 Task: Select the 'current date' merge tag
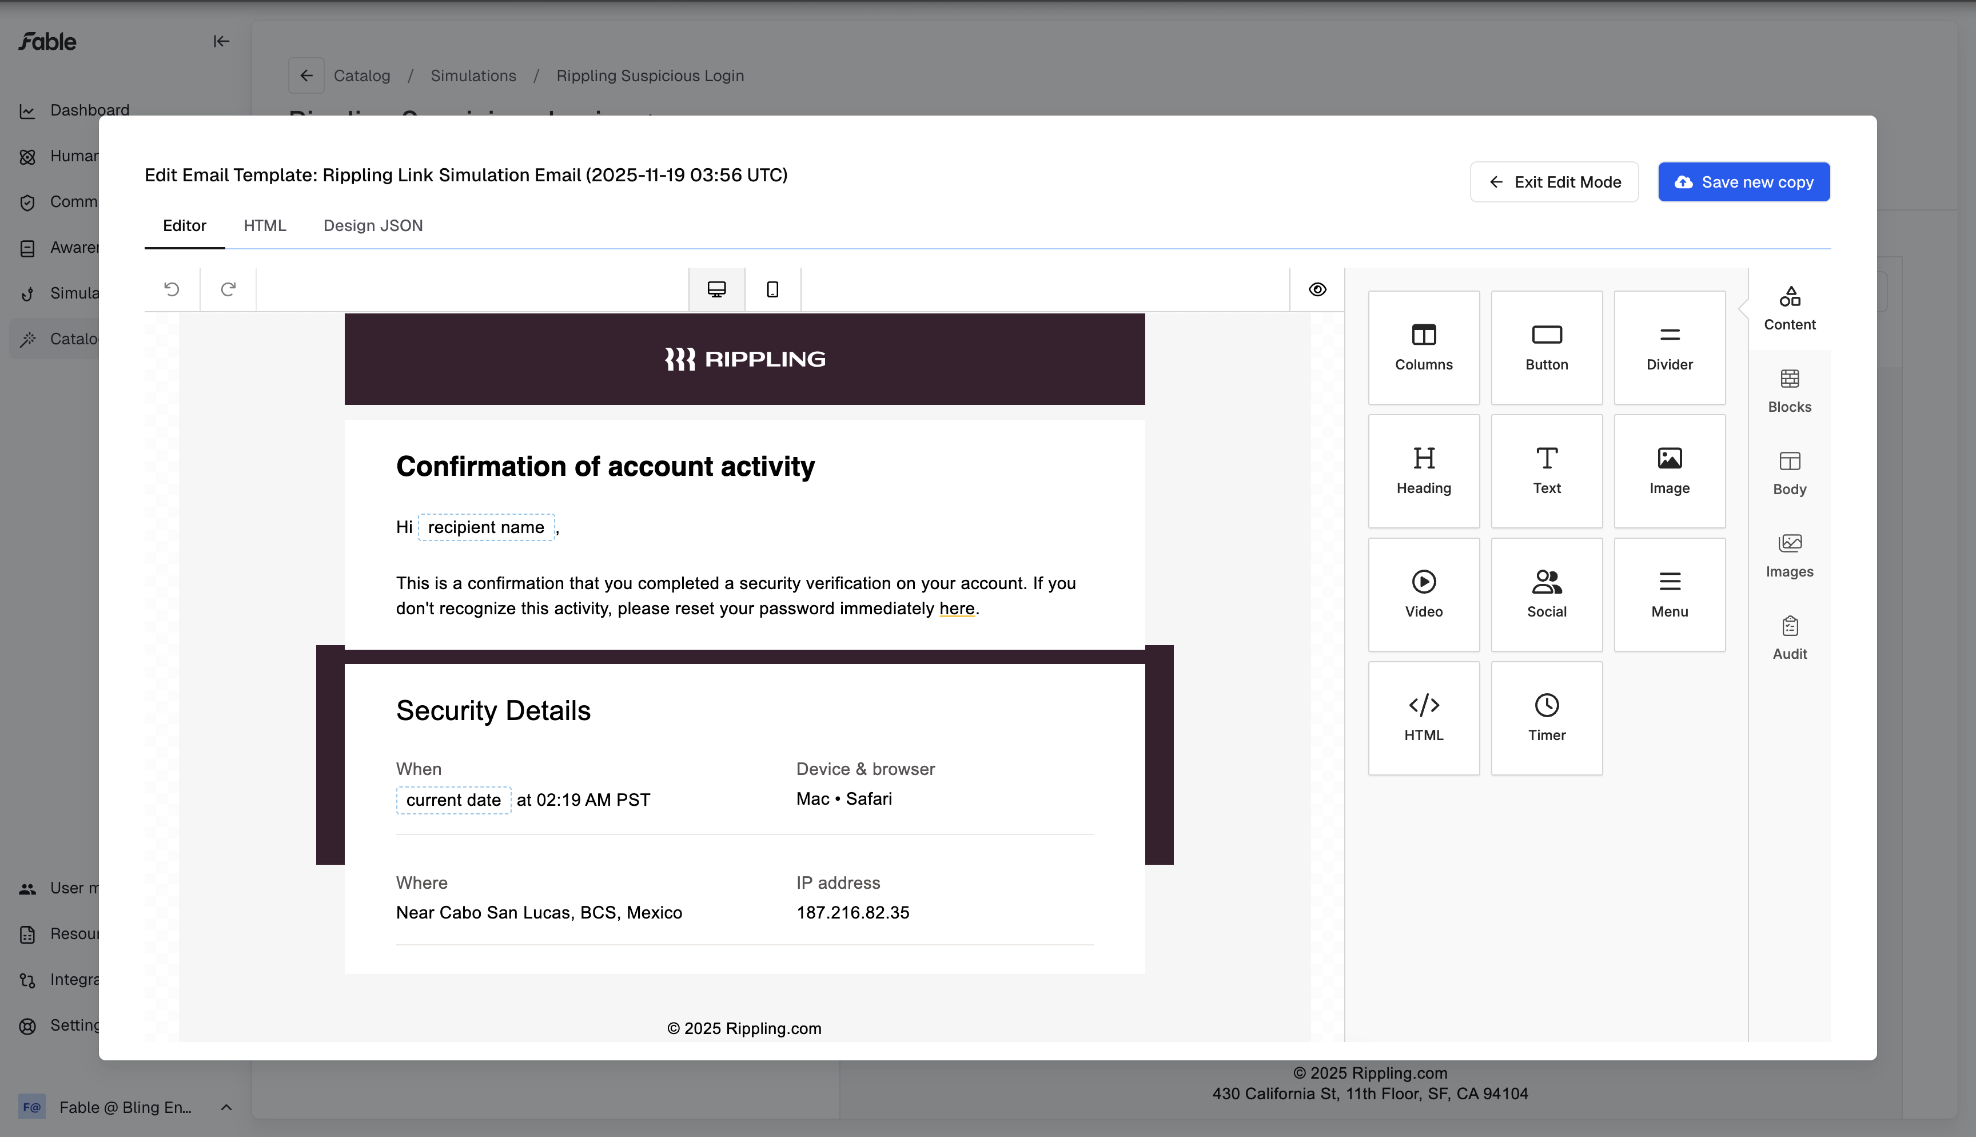(x=453, y=800)
